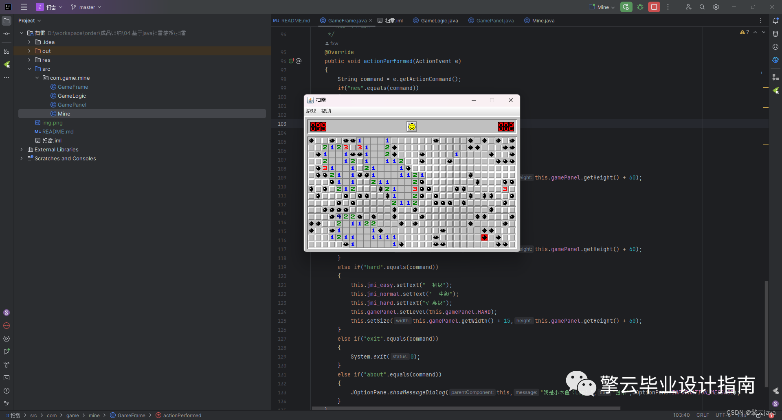This screenshot has width=782, height=420.
Task: Click line 103 in the editor gutter
Action: (x=282, y=124)
